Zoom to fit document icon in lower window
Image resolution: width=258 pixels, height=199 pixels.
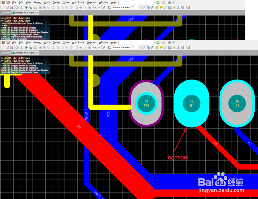click(x=40, y=47)
